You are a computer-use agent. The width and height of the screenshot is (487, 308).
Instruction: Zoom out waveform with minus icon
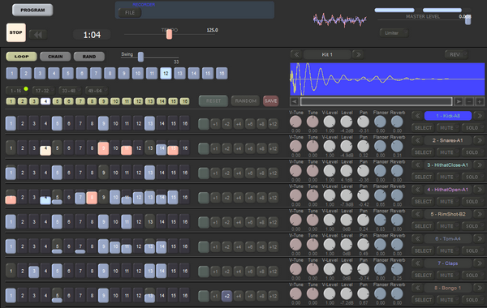469,101
